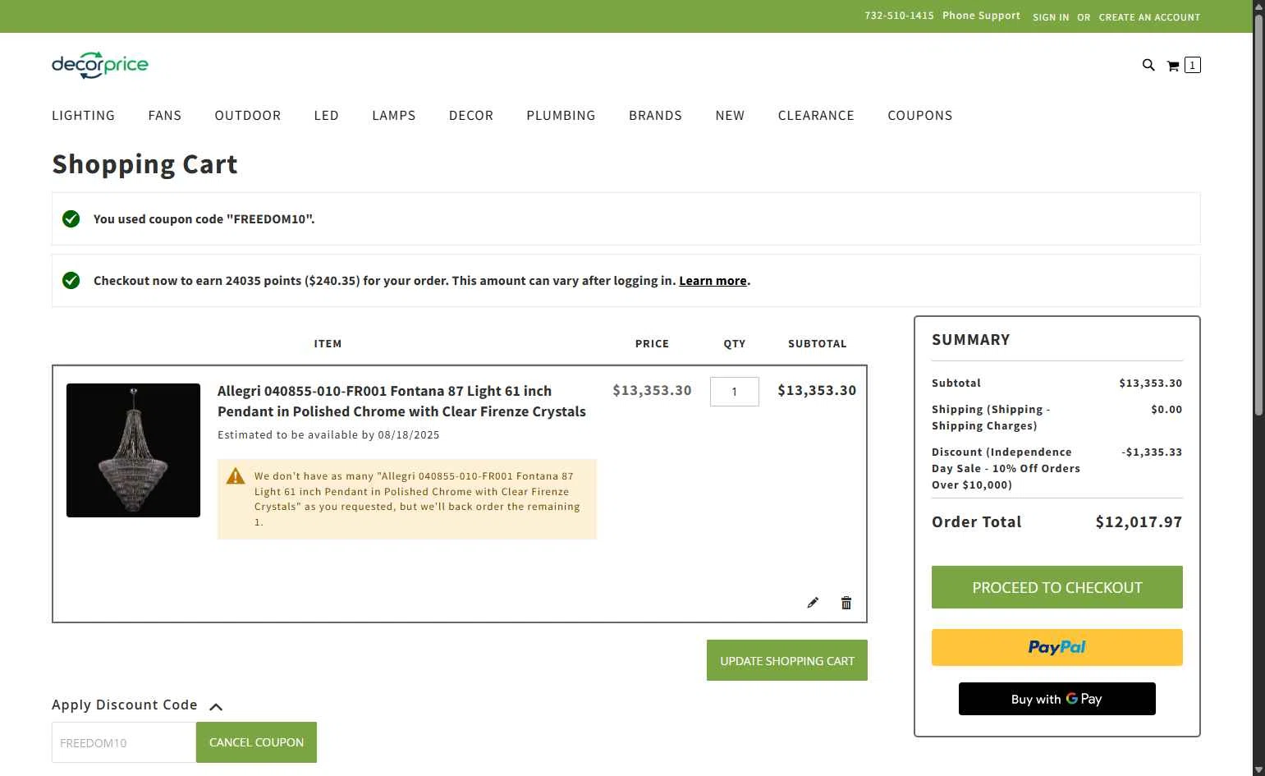1265x776 pixels.
Task: Click the discount value -$1,335.33
Action: [x=1152, y=452]
